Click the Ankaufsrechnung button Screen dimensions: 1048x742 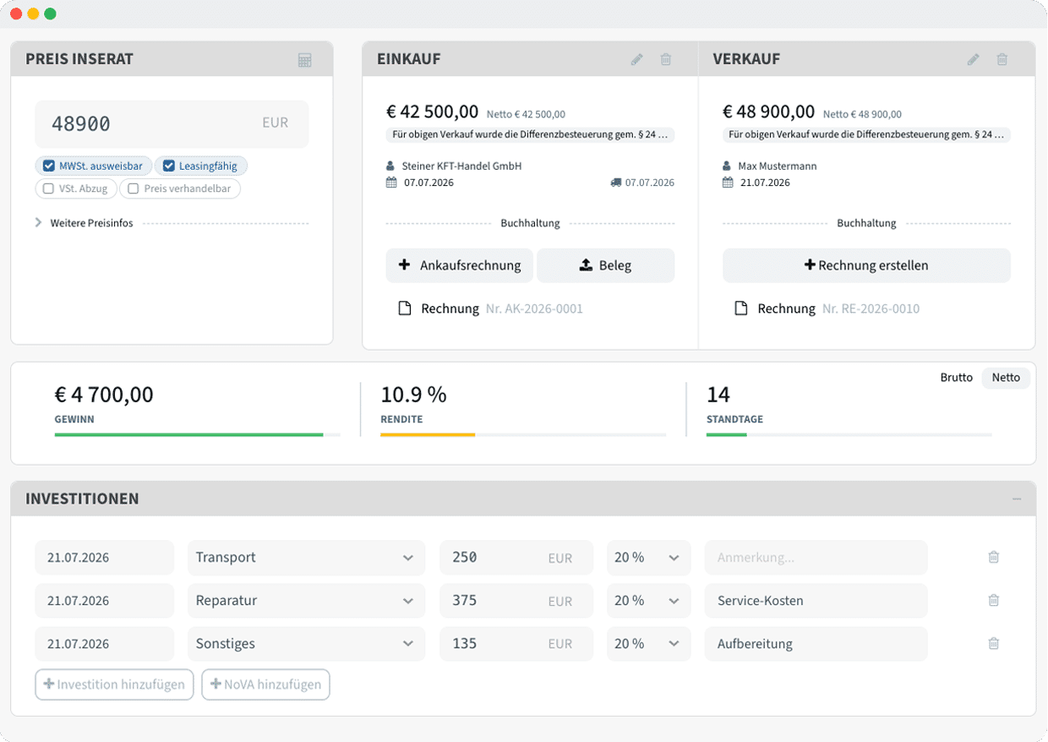point(460,265)
